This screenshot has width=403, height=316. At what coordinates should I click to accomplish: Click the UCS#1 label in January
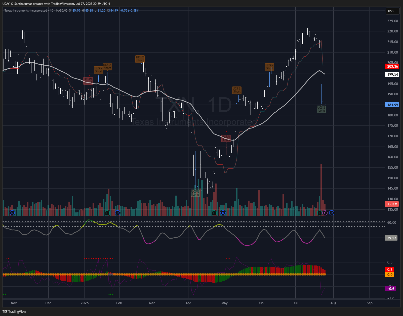(88, 80)
